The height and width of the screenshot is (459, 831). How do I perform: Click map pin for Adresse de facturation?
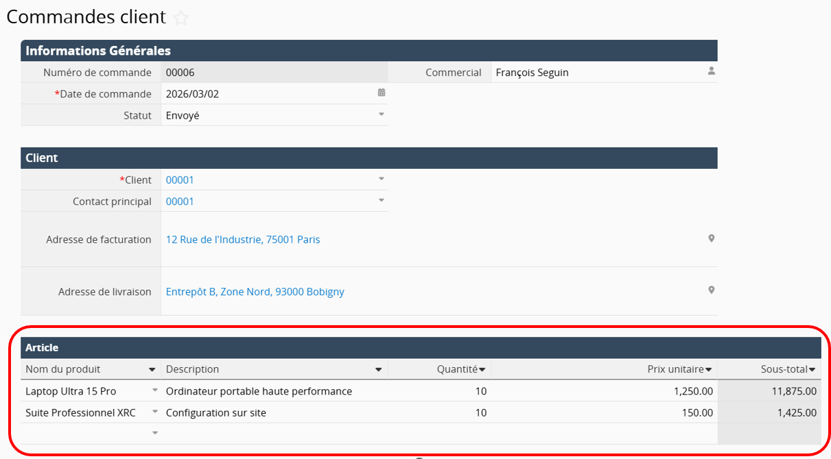coord(712,238)
